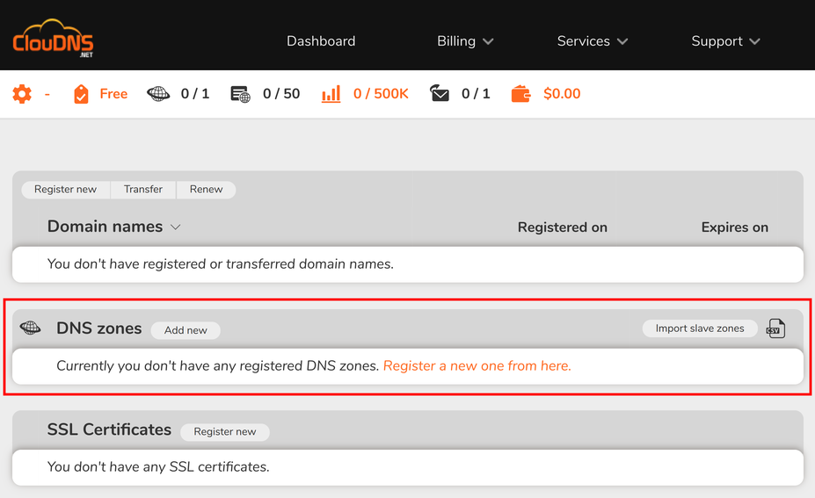Screen dimensions: 815x498
Task: Expand the Services dropdown menu
Action: coord(592,41)
